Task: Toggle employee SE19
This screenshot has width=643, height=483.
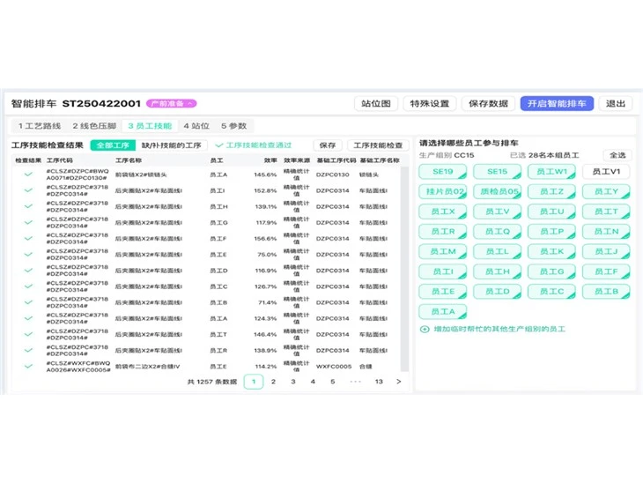Action: pos(442,172)
